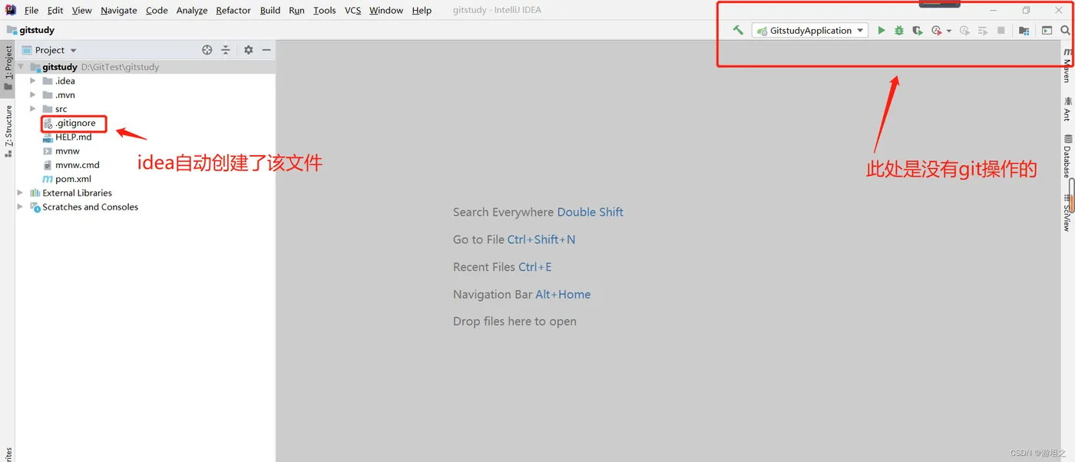This screenshot has width=1075, height=462.
Task: Run with Coverage using the shield icon
Action: pos(917,31)
